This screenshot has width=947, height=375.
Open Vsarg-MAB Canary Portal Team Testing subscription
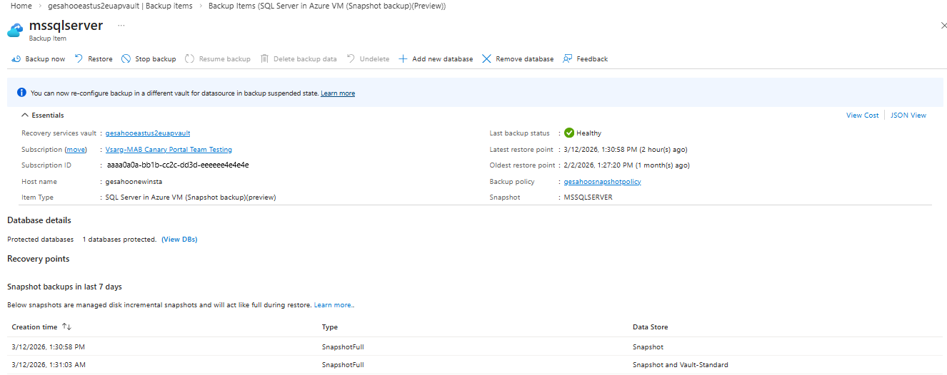coord(169,150)
